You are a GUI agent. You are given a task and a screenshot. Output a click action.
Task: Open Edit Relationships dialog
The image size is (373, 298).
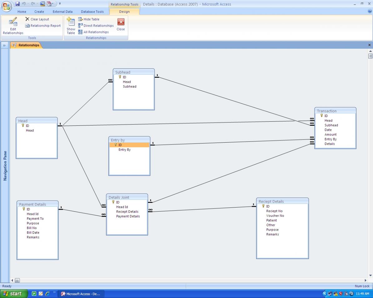tap(13, 26)
